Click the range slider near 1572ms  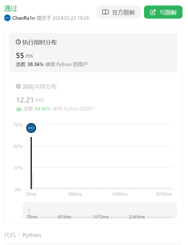101,217
